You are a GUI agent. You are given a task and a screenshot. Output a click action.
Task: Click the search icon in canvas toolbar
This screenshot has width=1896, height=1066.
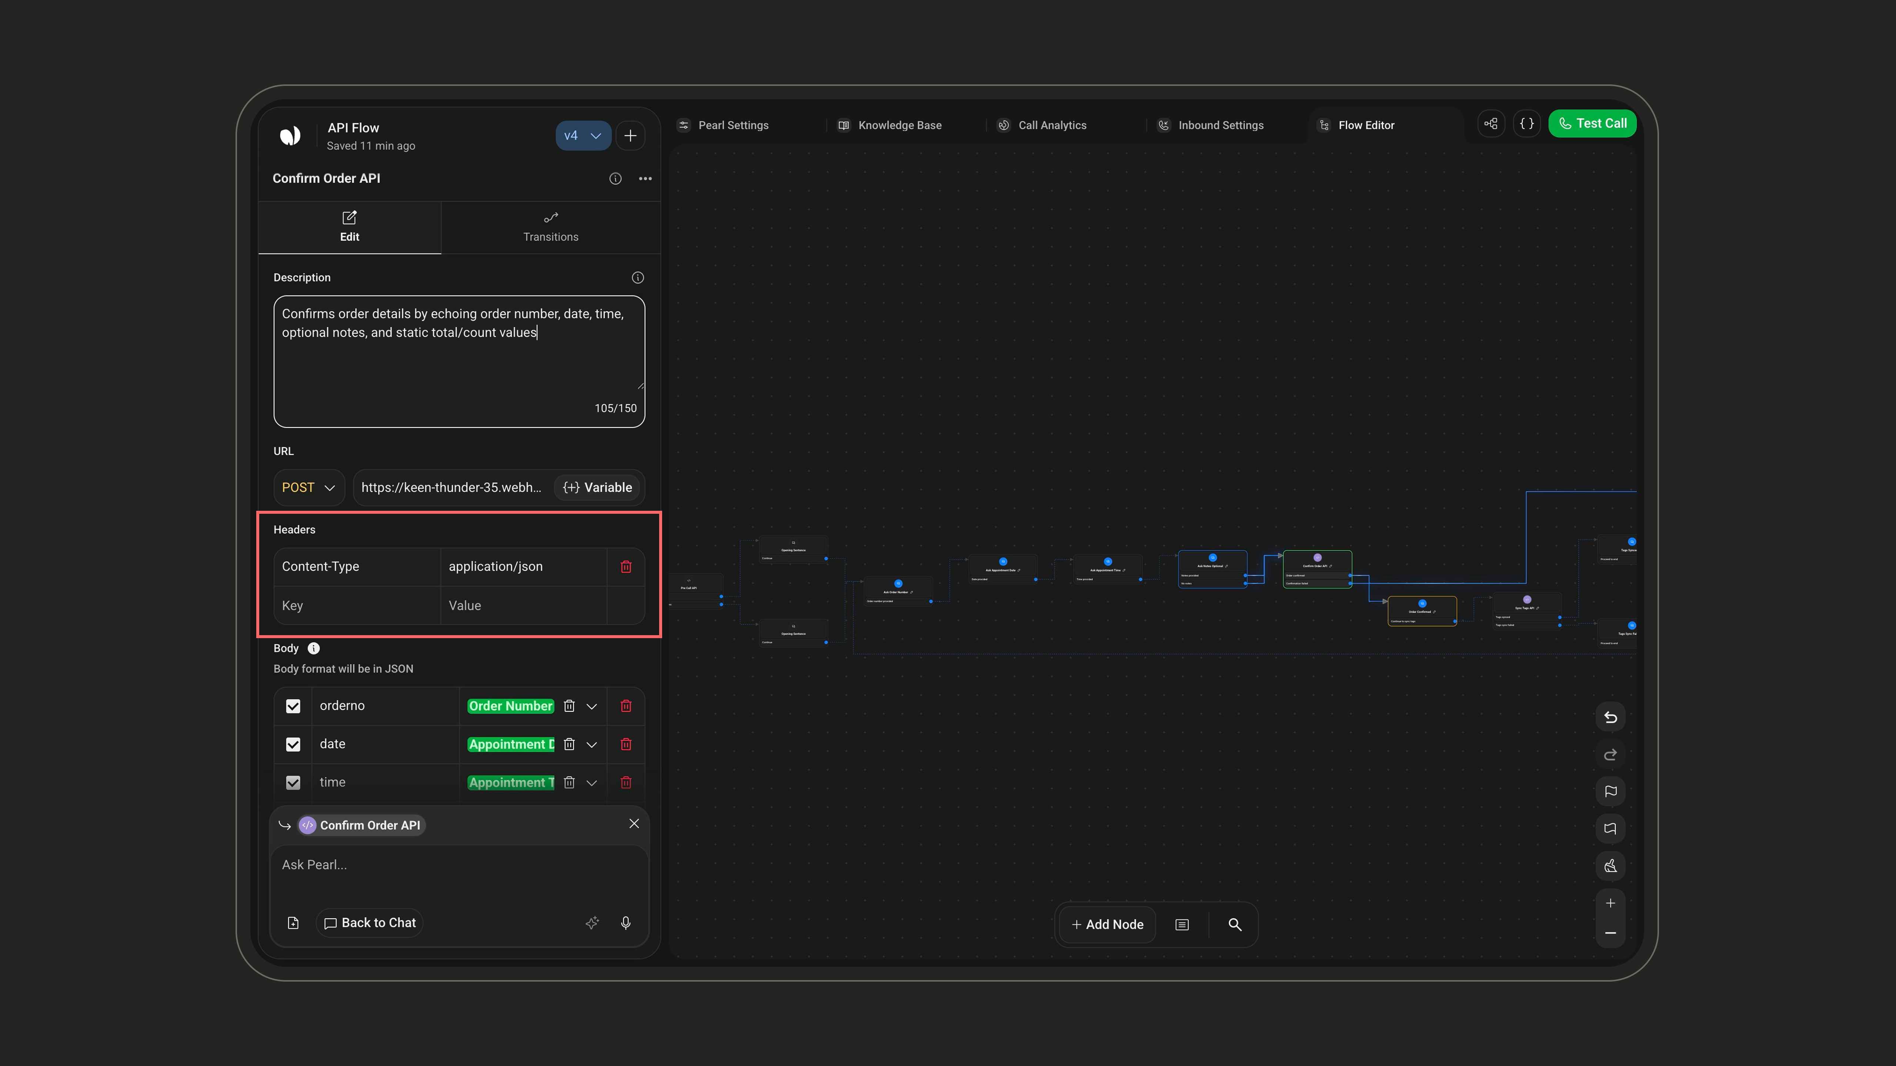tap(1235, 925)
